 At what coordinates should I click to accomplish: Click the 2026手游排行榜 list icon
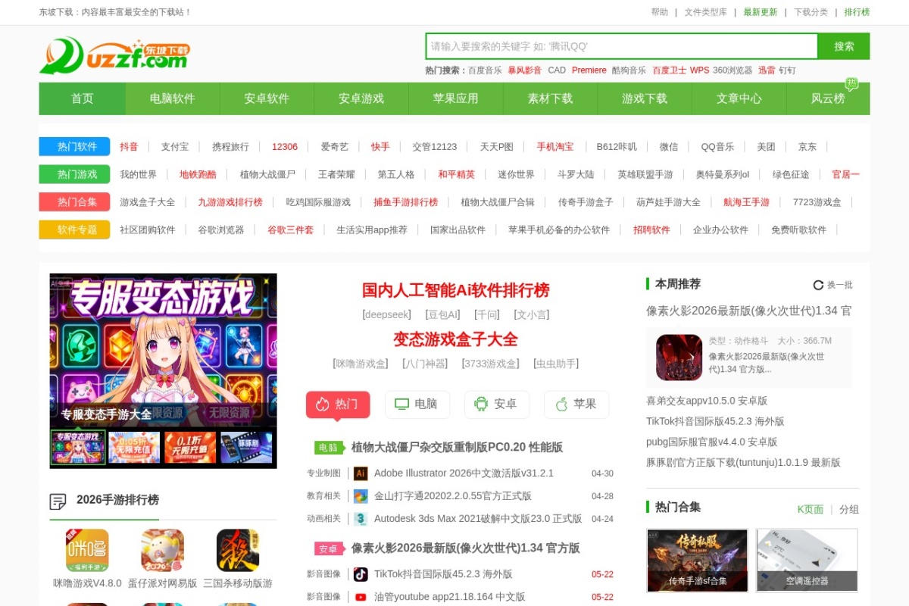tap(58, 501)
